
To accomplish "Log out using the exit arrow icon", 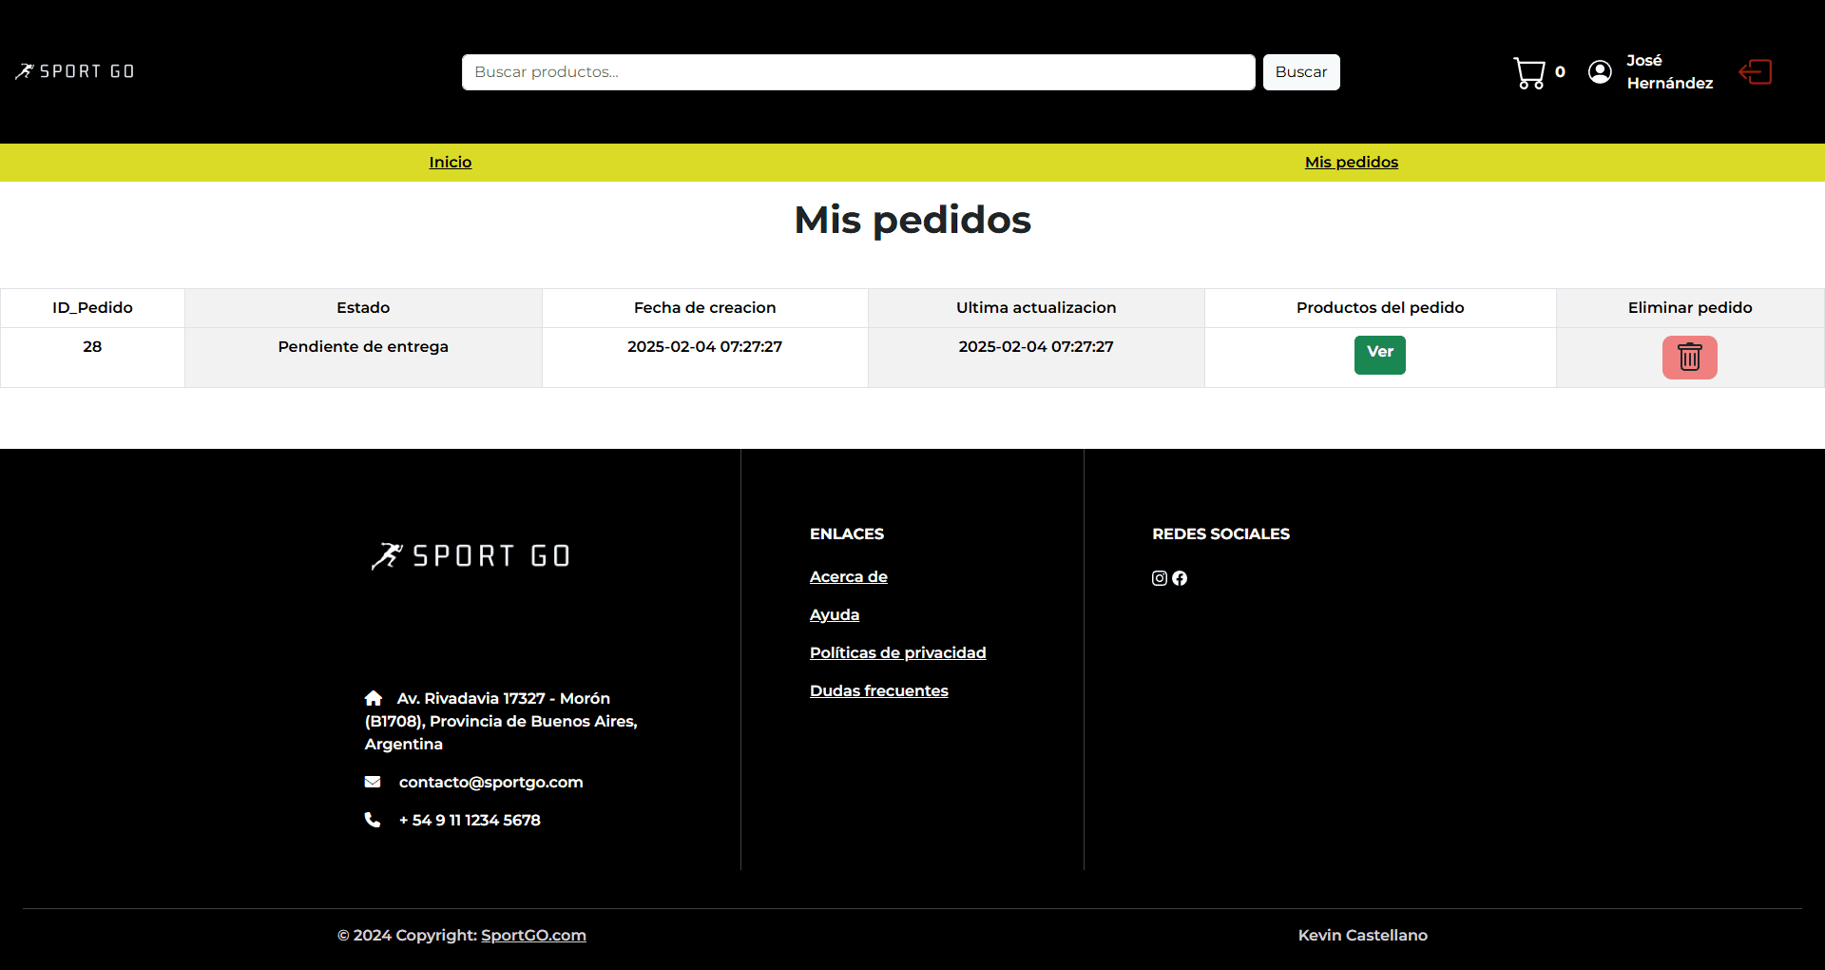I will tap(1756, 72).
